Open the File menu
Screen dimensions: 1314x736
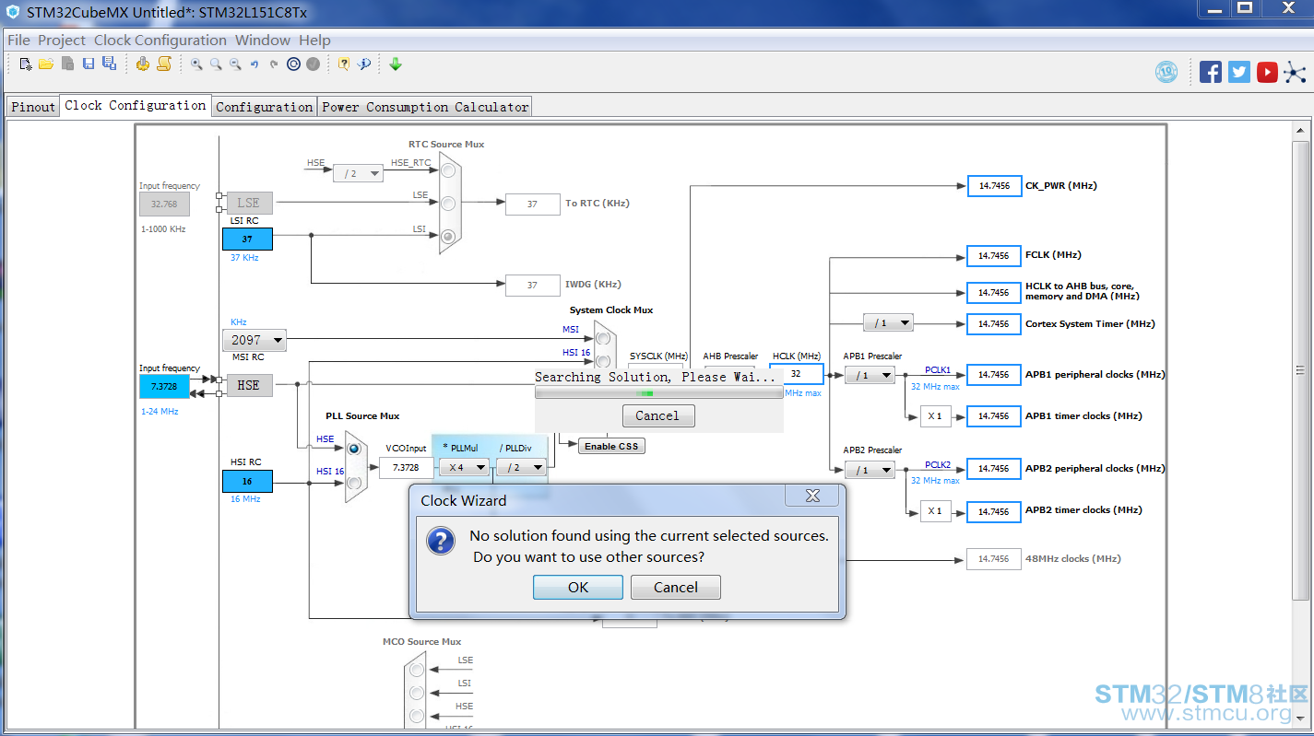click(18, 41)
